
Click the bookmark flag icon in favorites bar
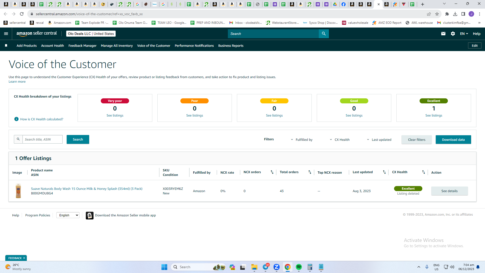point(6,45)
